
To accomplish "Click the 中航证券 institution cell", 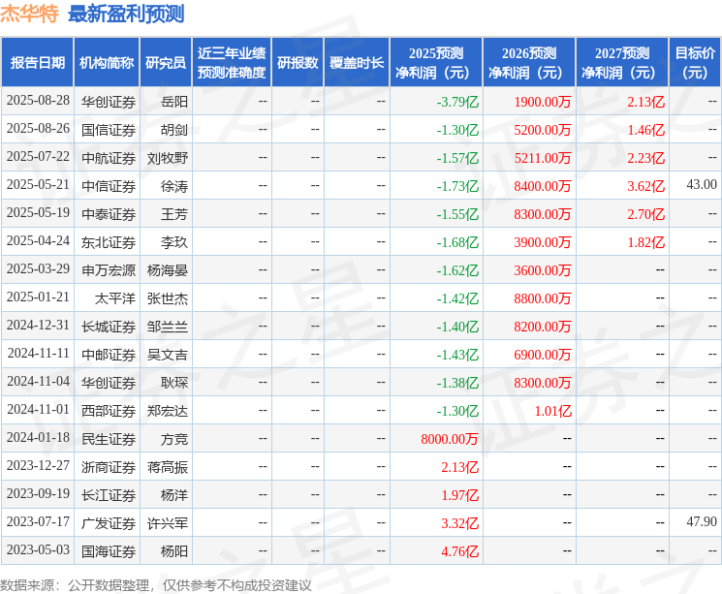I will click(x=109, y=158).
